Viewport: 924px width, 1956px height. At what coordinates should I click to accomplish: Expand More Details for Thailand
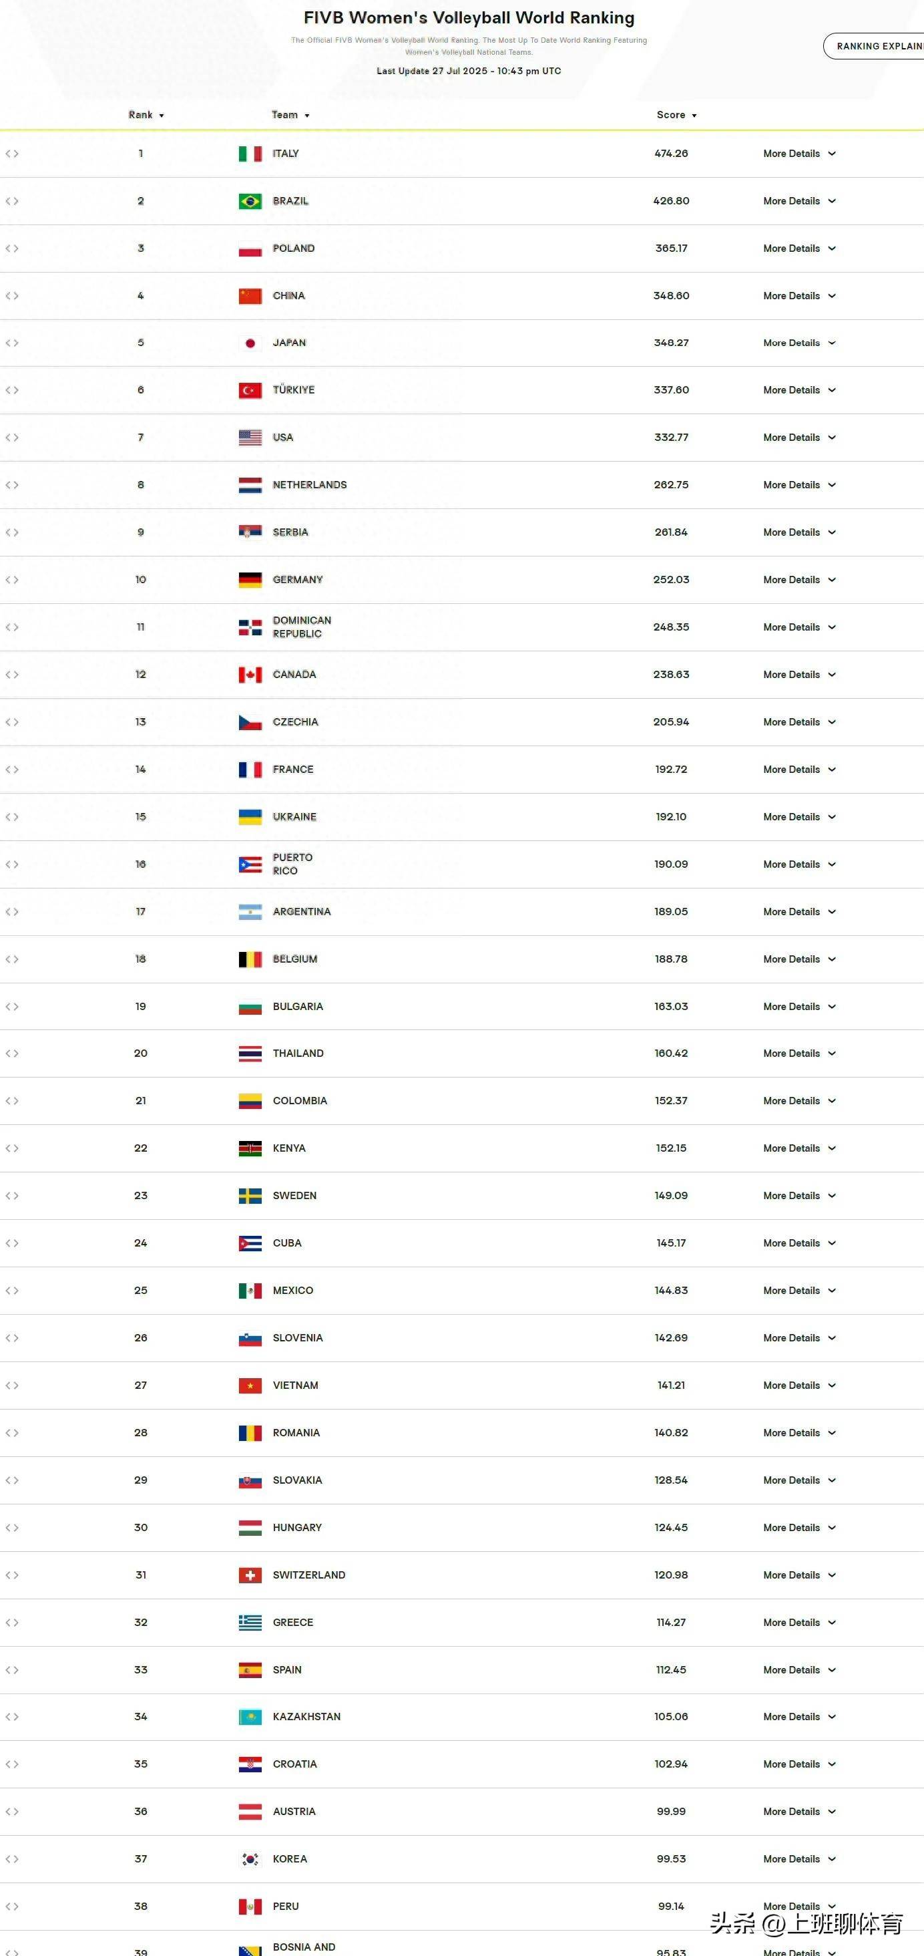pyautogui.click(x=799, y=1053)
